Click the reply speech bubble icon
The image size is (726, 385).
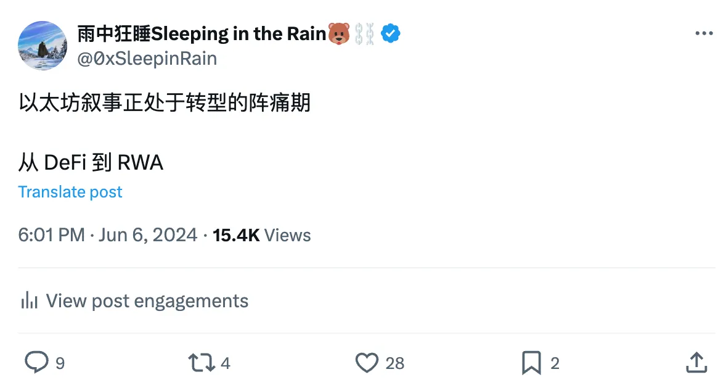[36, 363]
